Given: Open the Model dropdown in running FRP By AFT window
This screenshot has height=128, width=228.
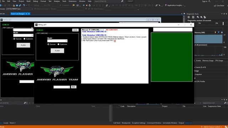Looking at the screenshot, I should (x=66, y=41).
